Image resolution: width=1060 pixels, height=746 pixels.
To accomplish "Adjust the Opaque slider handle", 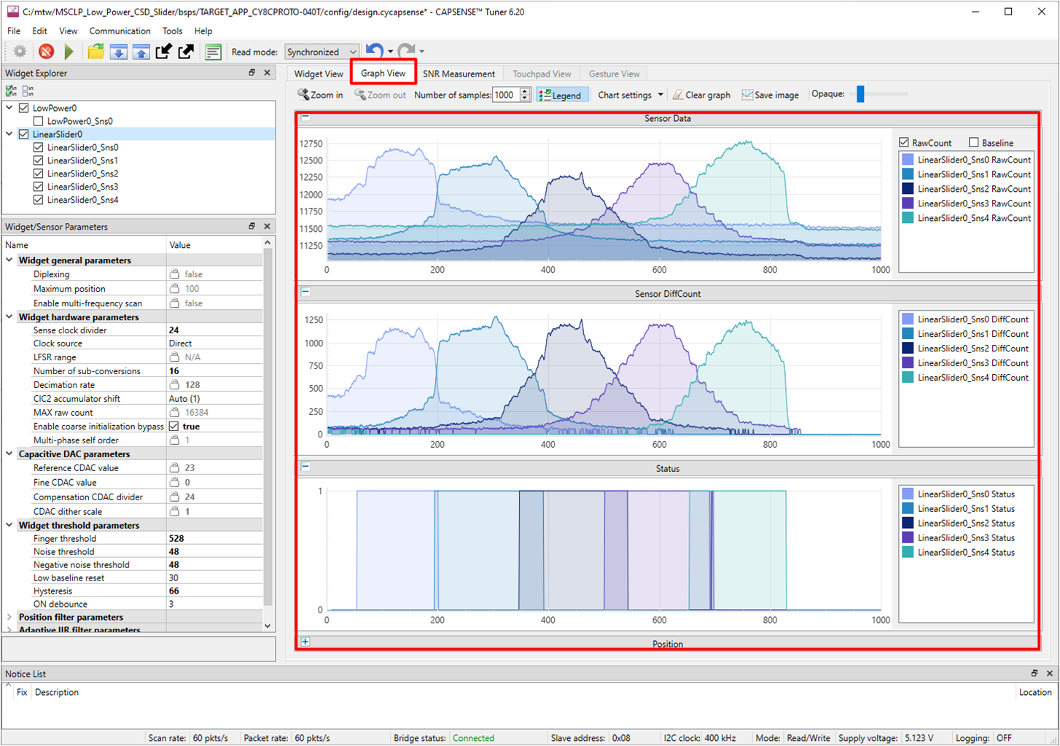I will 860,94.
